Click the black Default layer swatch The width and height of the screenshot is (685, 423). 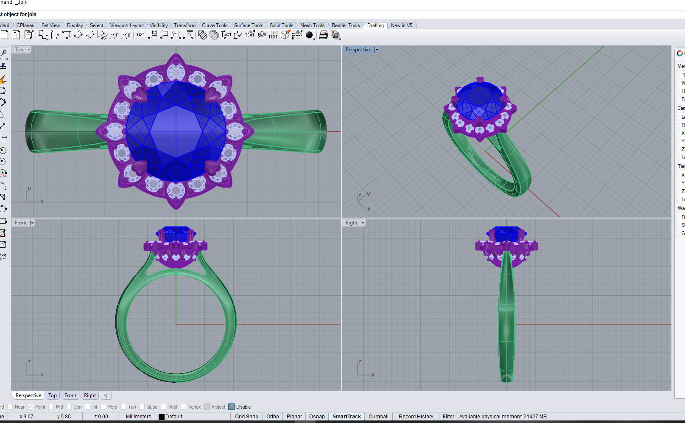tap(162, 417)
